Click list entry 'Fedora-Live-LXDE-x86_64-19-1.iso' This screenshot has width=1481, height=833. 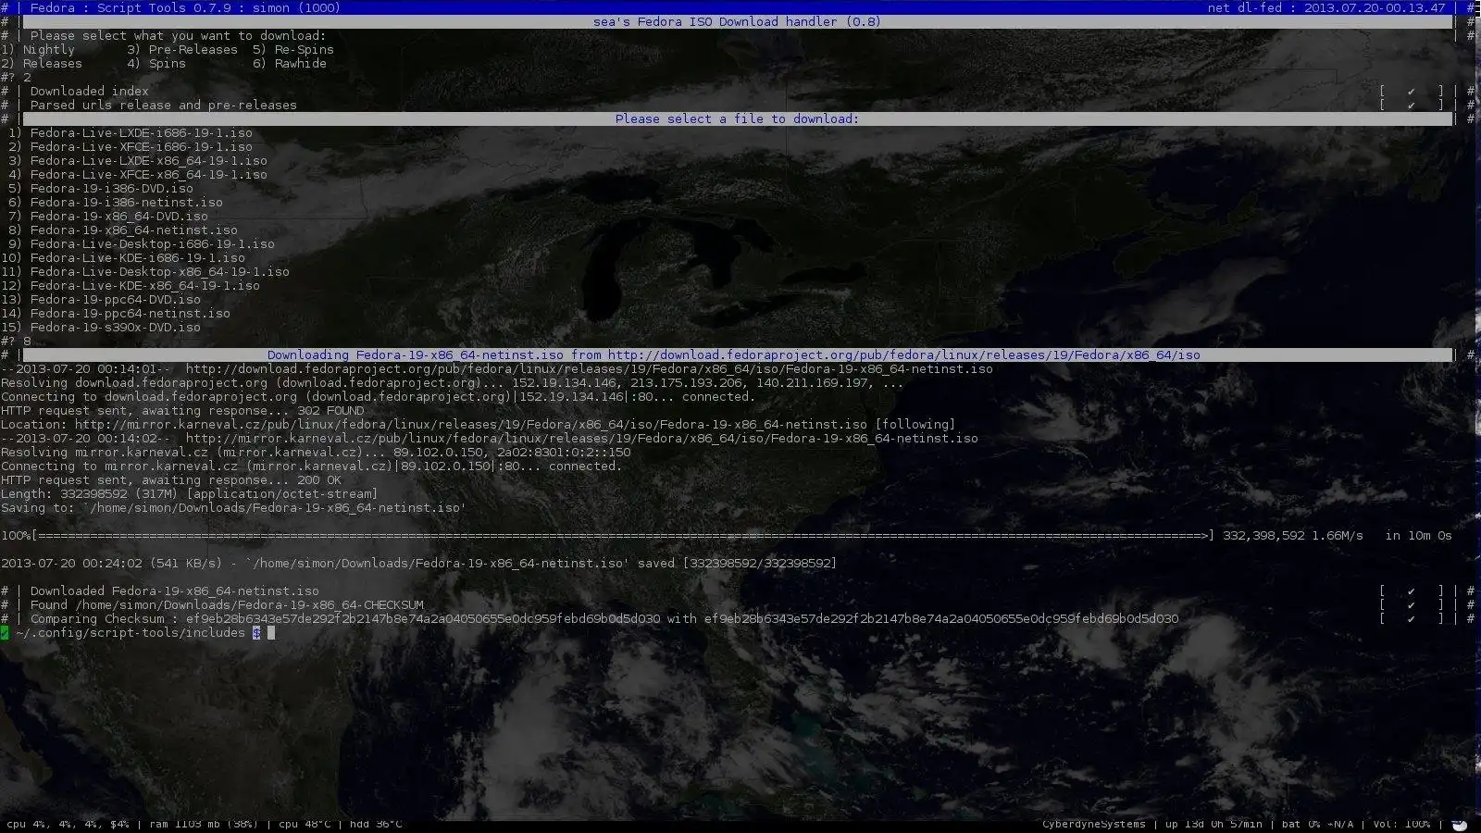tap(149, 161)
